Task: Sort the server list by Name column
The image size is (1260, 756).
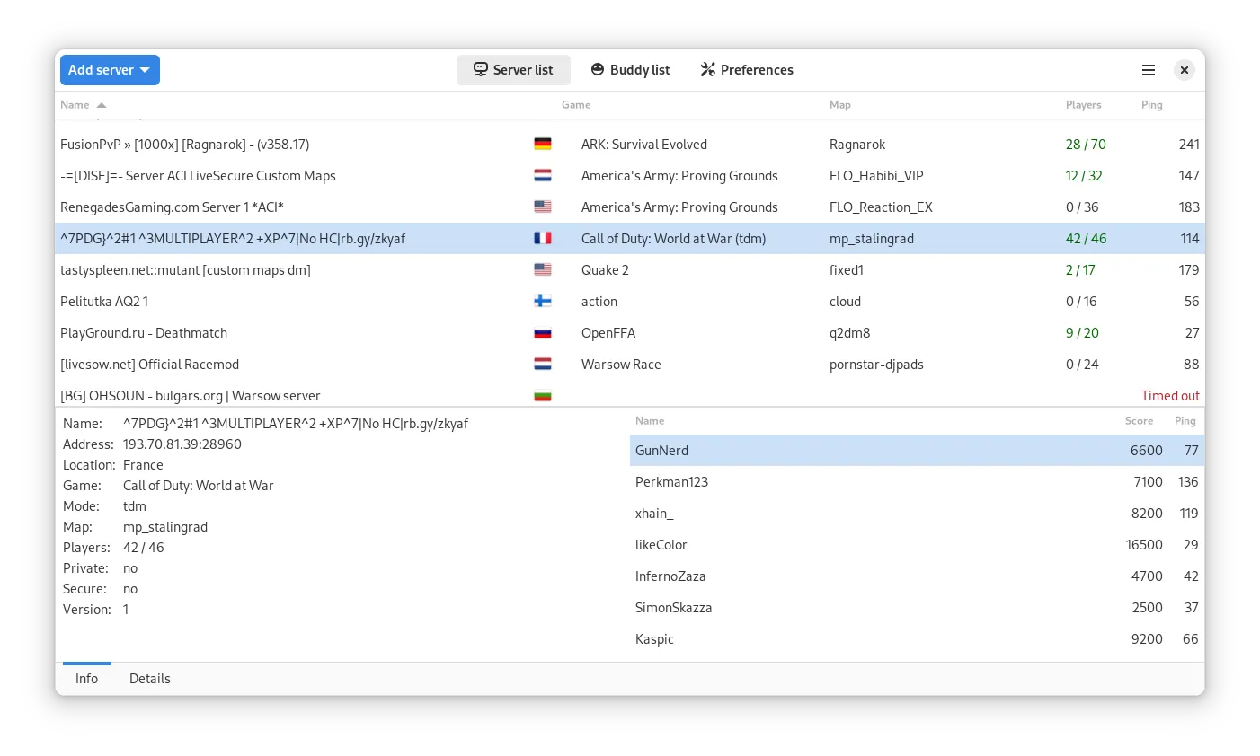Action: (x=75, y=105)
